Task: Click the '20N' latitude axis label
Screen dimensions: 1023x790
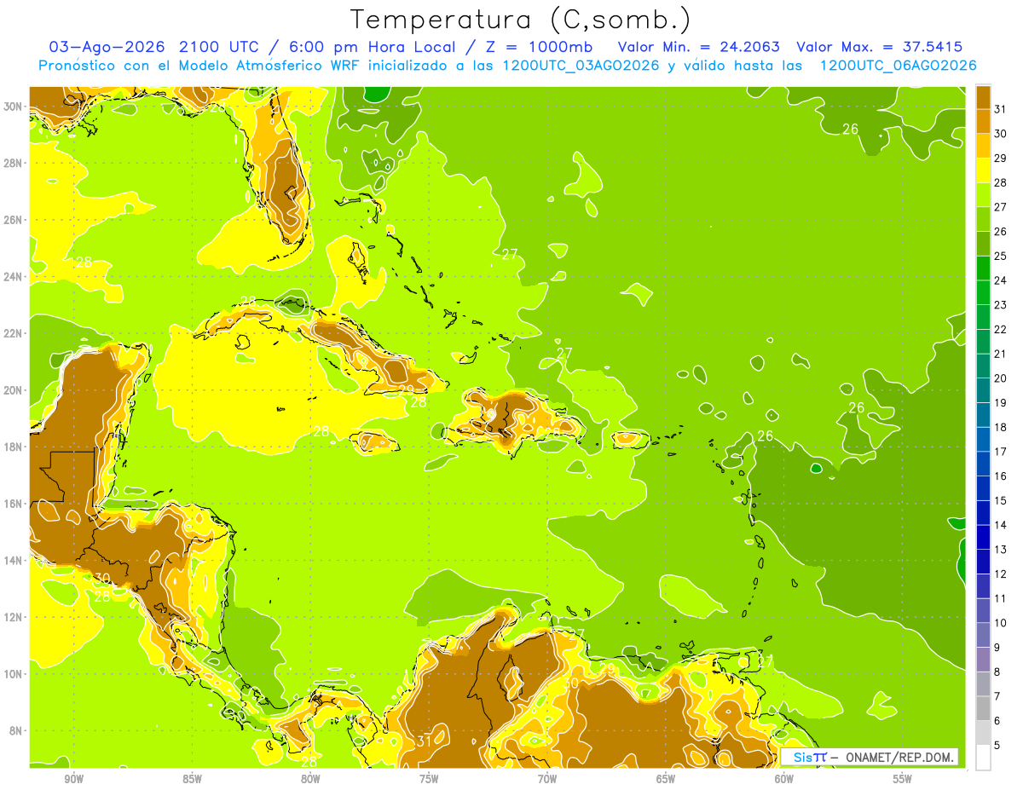Action: [14, 390]
